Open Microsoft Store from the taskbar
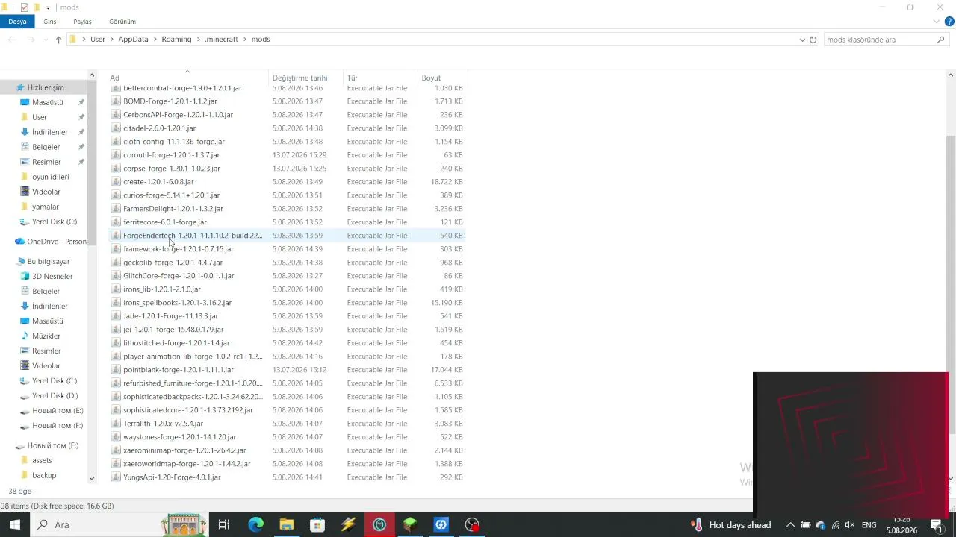The image size is (956, 537). tap(317, 525)
